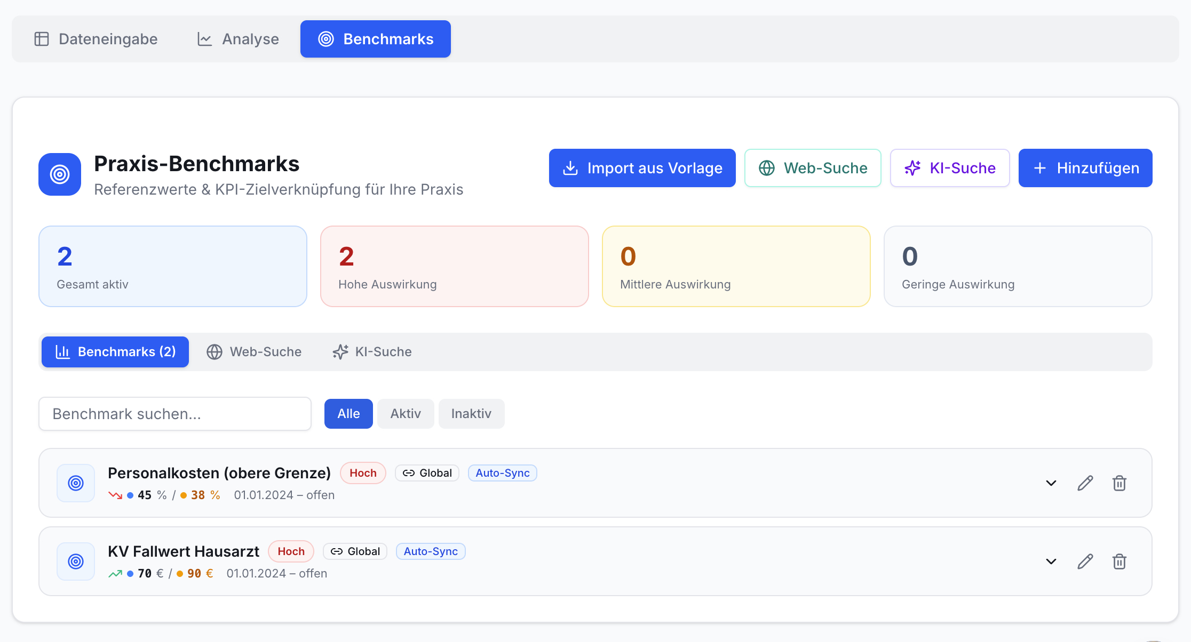
Task: Filter benchmarks by Aktiv
Action: click(406, 414)
